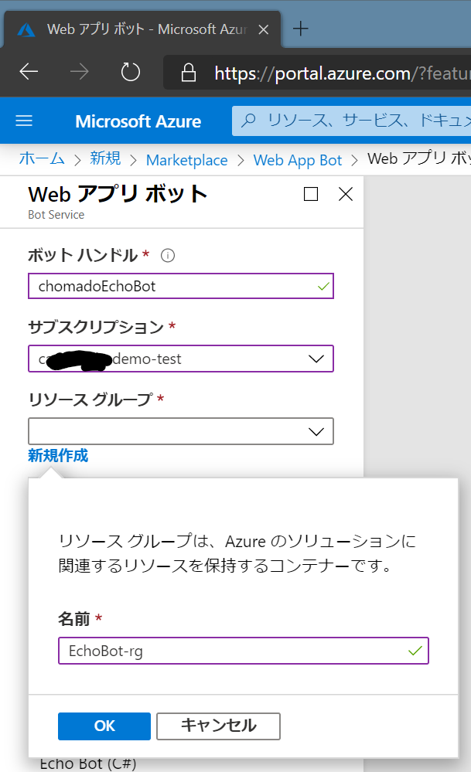471x772 pixels.
Task: Open Web App Bot breadcrumb link
Action: coord(298,160)
